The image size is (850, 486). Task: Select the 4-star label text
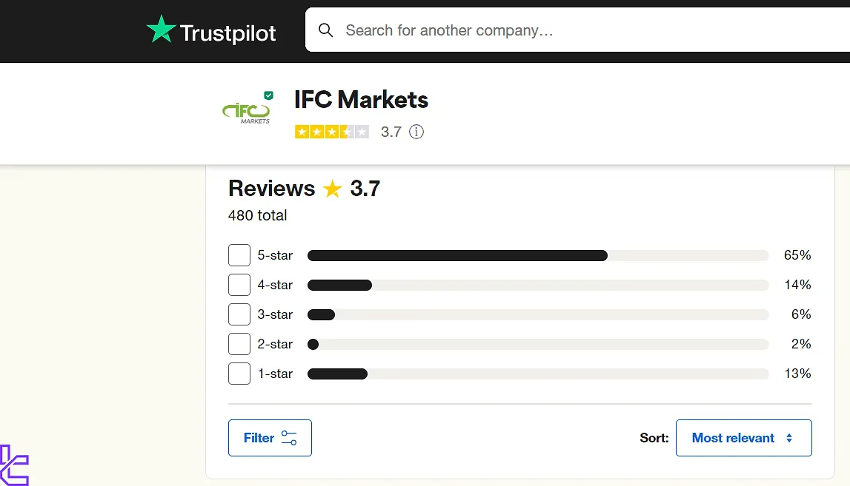click(x=276, y=285)
